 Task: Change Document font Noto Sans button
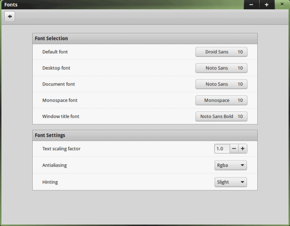221,84
